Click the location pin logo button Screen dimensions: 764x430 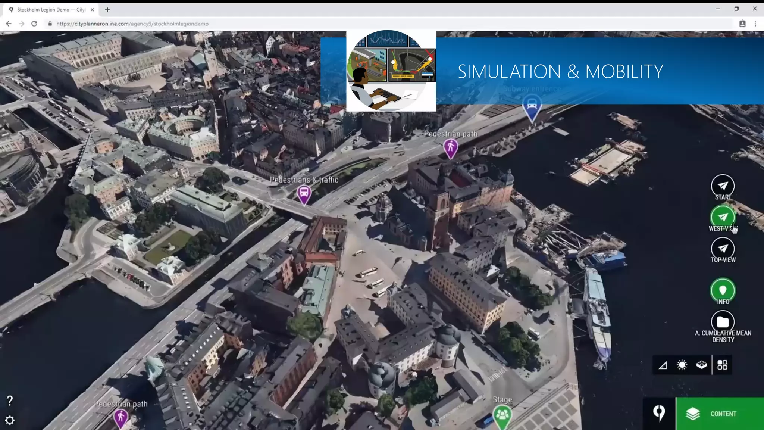pos(659,413)
